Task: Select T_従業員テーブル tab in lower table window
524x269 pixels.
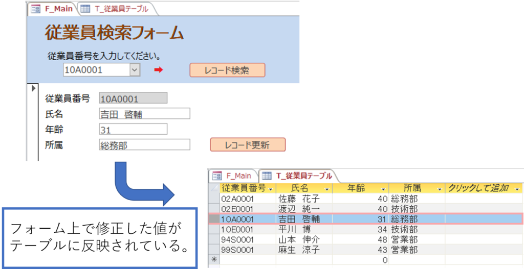Action: coord(298,176)
